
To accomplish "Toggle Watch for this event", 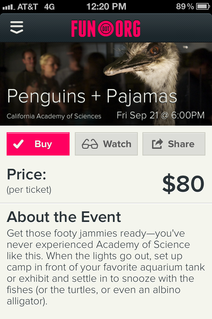I will tap(106, 144).
